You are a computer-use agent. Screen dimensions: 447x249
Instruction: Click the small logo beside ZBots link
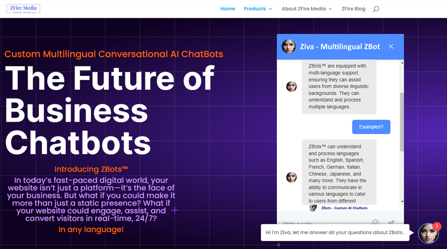(x=313, y=208)
